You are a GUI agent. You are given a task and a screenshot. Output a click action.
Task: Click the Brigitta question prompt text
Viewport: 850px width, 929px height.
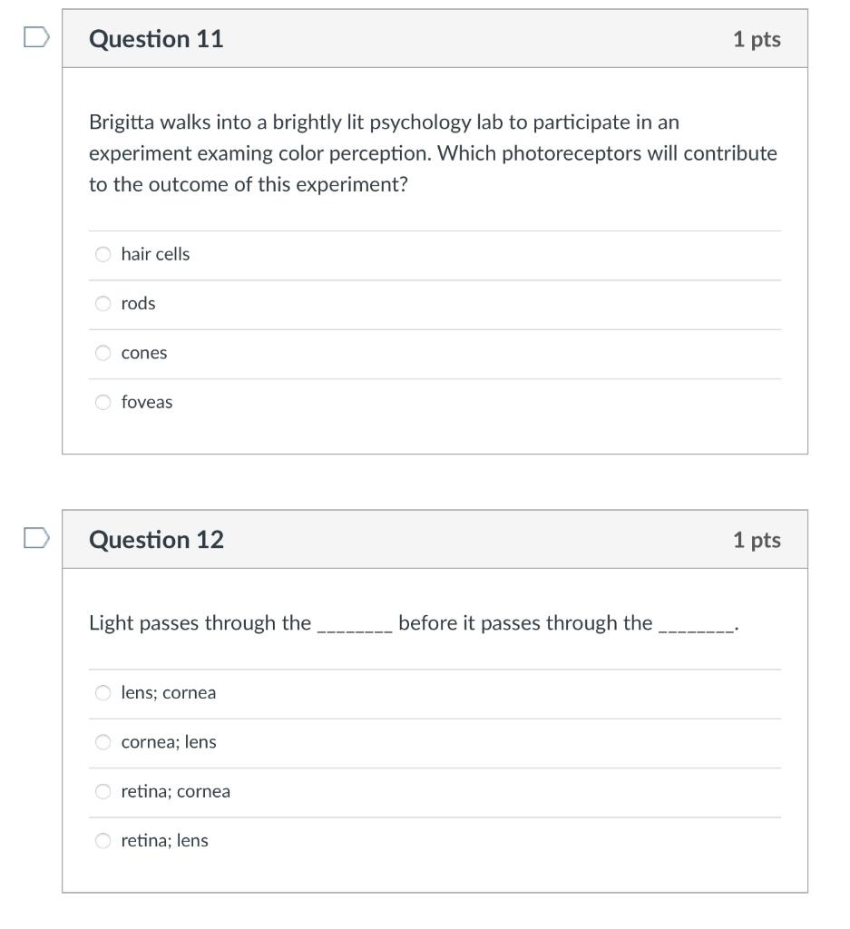click(433, 153)
